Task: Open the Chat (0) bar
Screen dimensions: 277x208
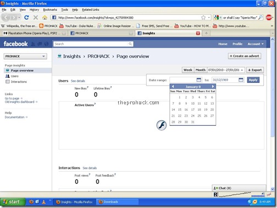Action: point(239,188)
